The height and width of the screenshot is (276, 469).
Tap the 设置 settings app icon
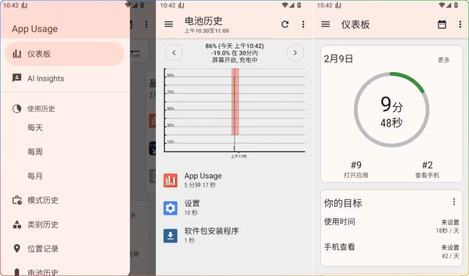[x=170, y=207]
